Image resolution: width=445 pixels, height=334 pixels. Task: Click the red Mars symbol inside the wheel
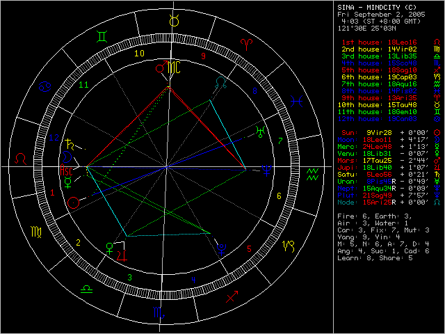coord(161,67)
